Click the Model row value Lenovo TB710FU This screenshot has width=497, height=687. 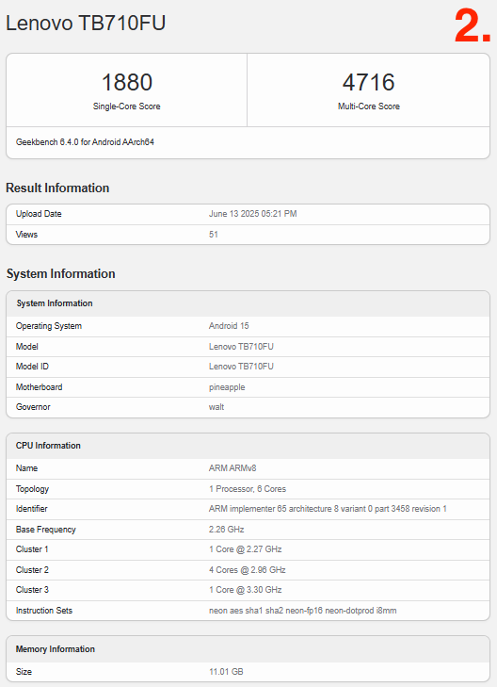(241, 347)
